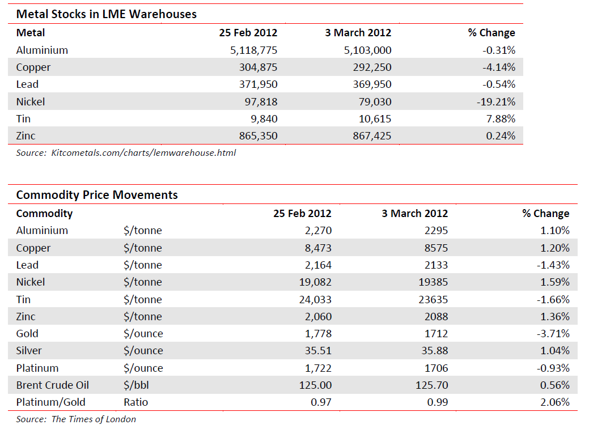The width and height of the screenshot is (589, 429).
Task: Select the 'Metal' column header
Action: pyautogui.click(x=31, y=33)
